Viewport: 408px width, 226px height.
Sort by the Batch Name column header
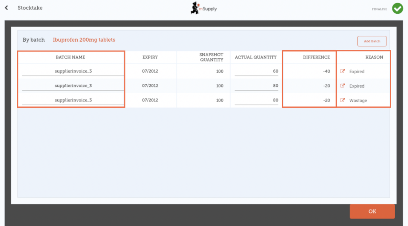click(71, 57)
